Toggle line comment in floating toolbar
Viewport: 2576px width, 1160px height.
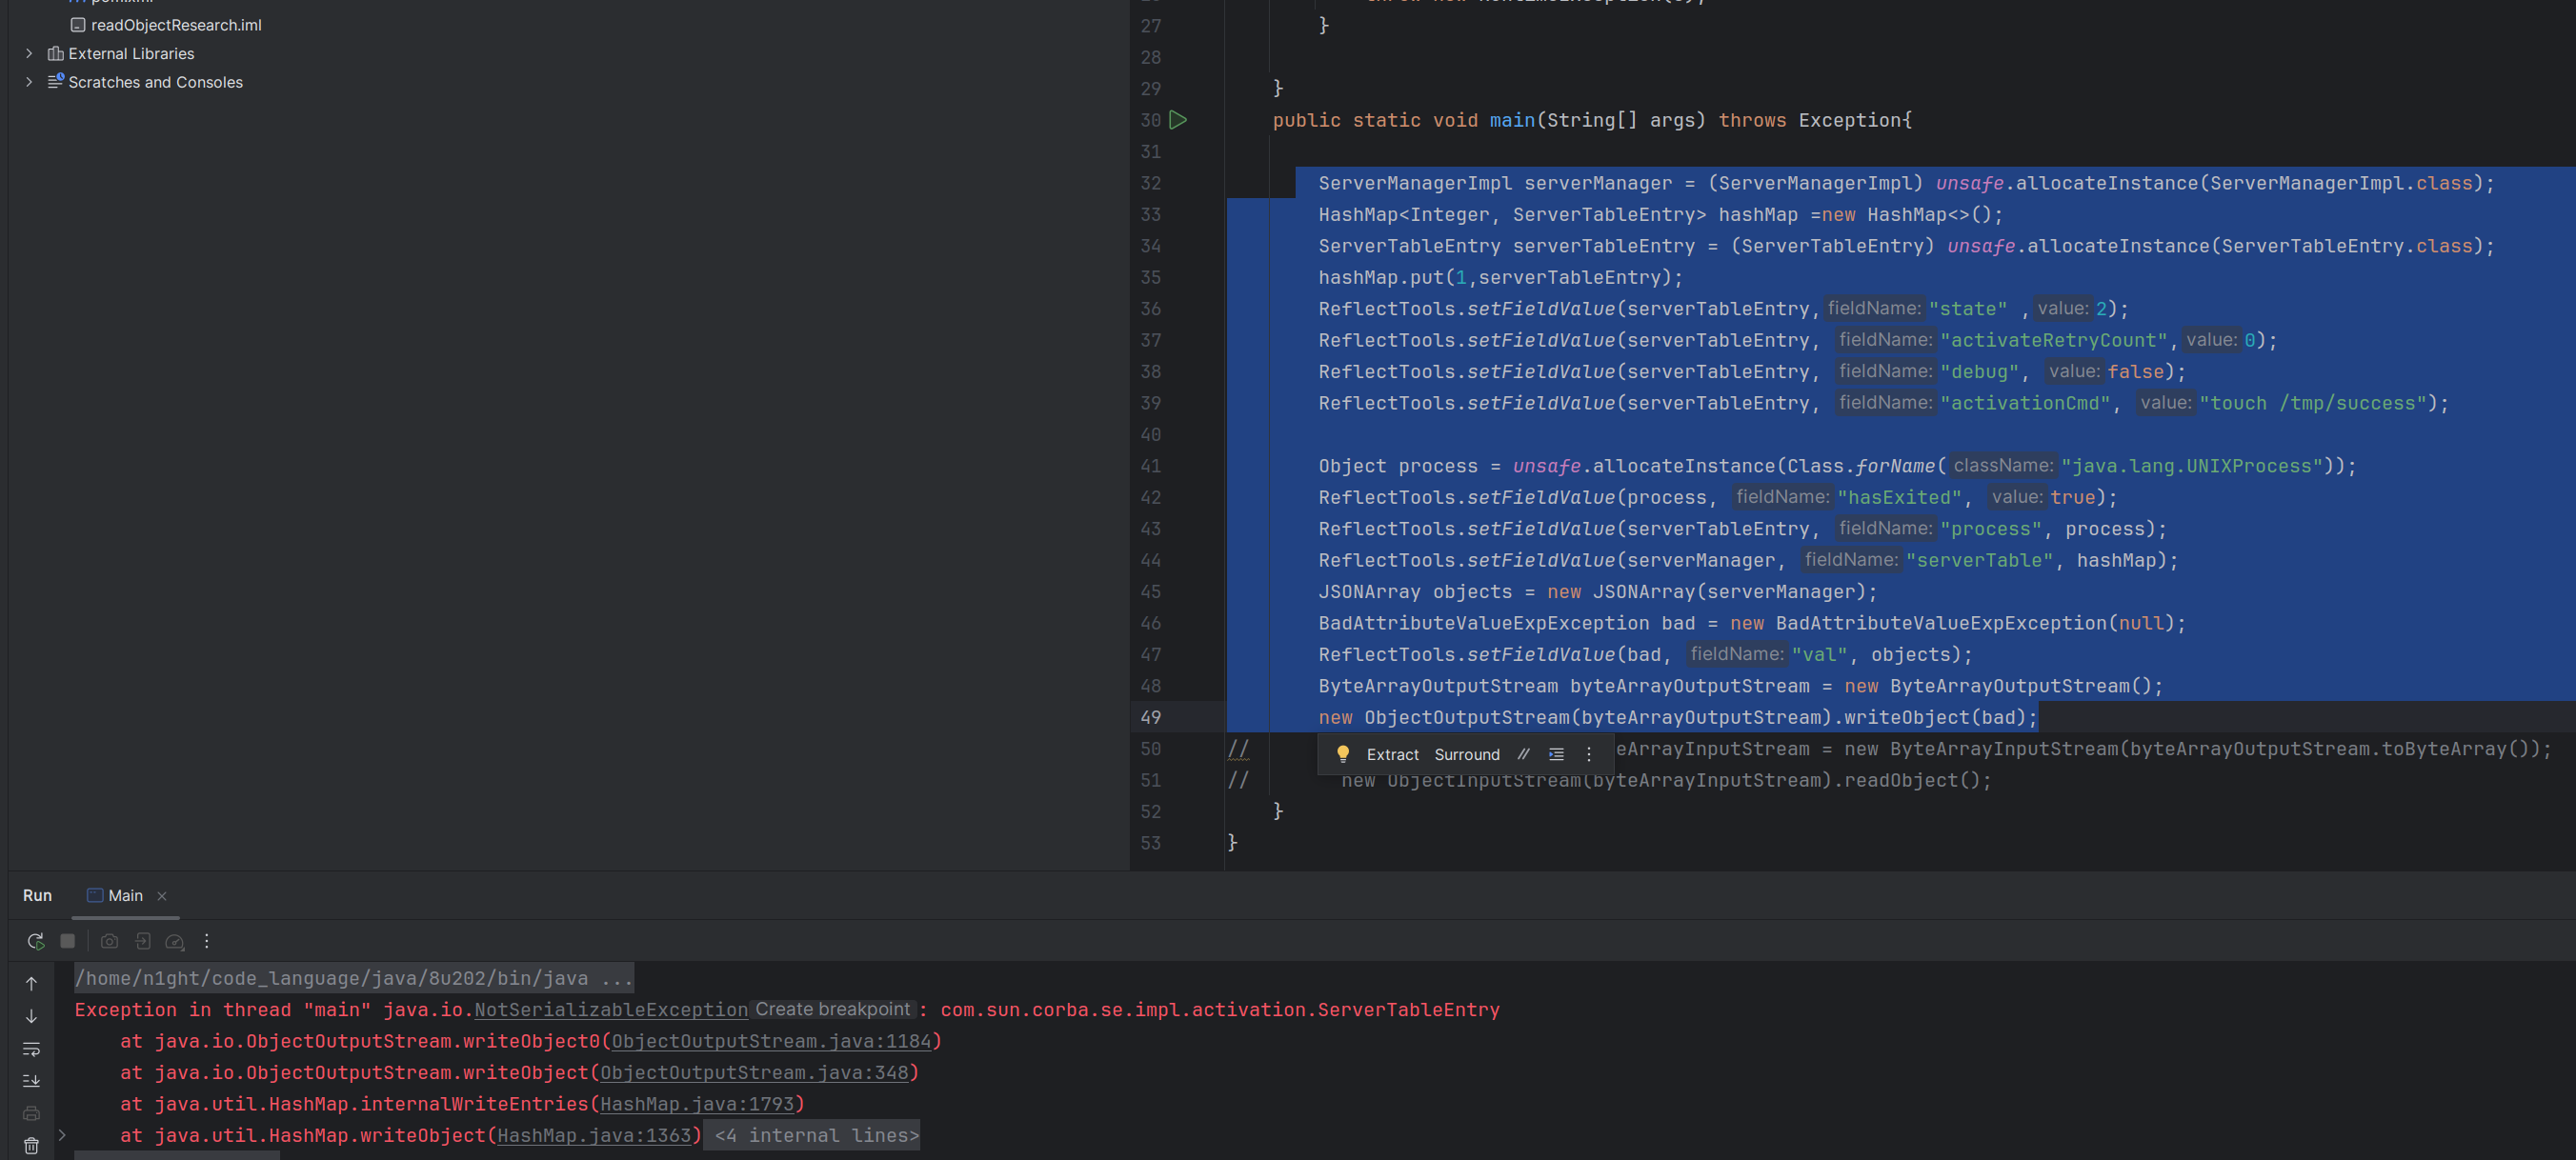1523,754
